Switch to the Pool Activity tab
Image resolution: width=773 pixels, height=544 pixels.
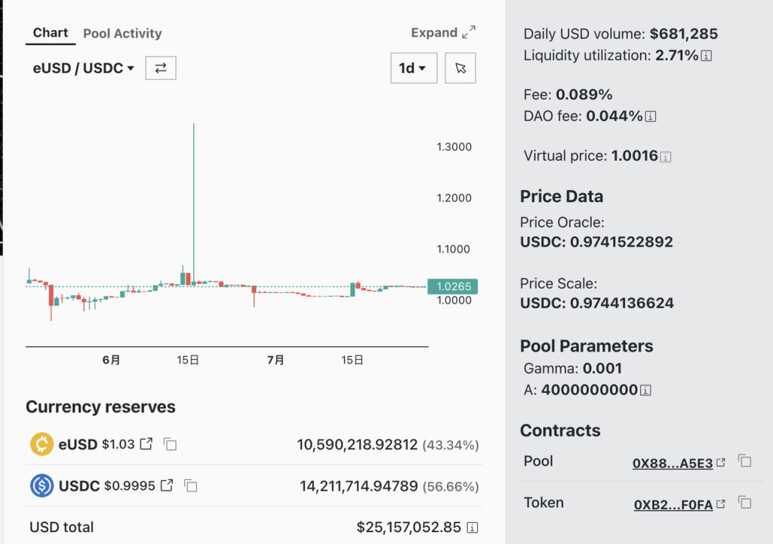tap(122, 33)
